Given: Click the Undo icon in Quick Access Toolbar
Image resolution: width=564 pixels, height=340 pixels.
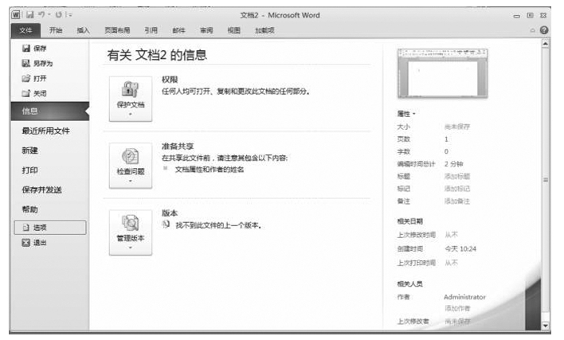Looking at the screenshot, I should [41, 15].
